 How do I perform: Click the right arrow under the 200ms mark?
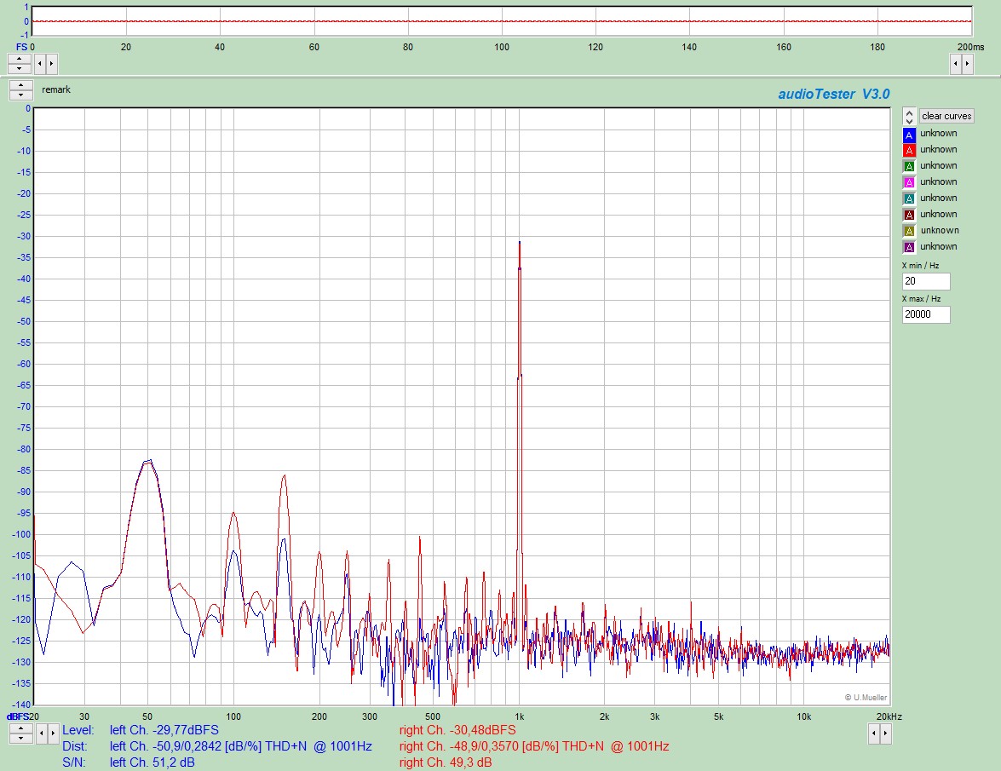coord(967,63)
